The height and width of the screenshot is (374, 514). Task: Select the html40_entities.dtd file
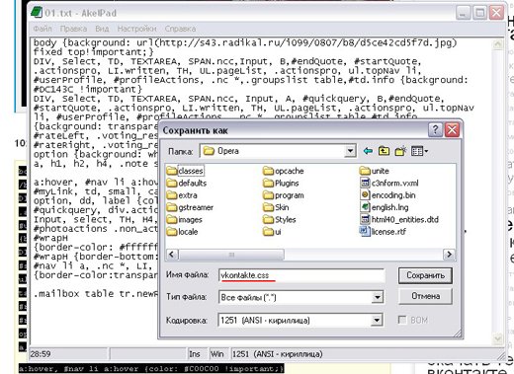point(399,219)
